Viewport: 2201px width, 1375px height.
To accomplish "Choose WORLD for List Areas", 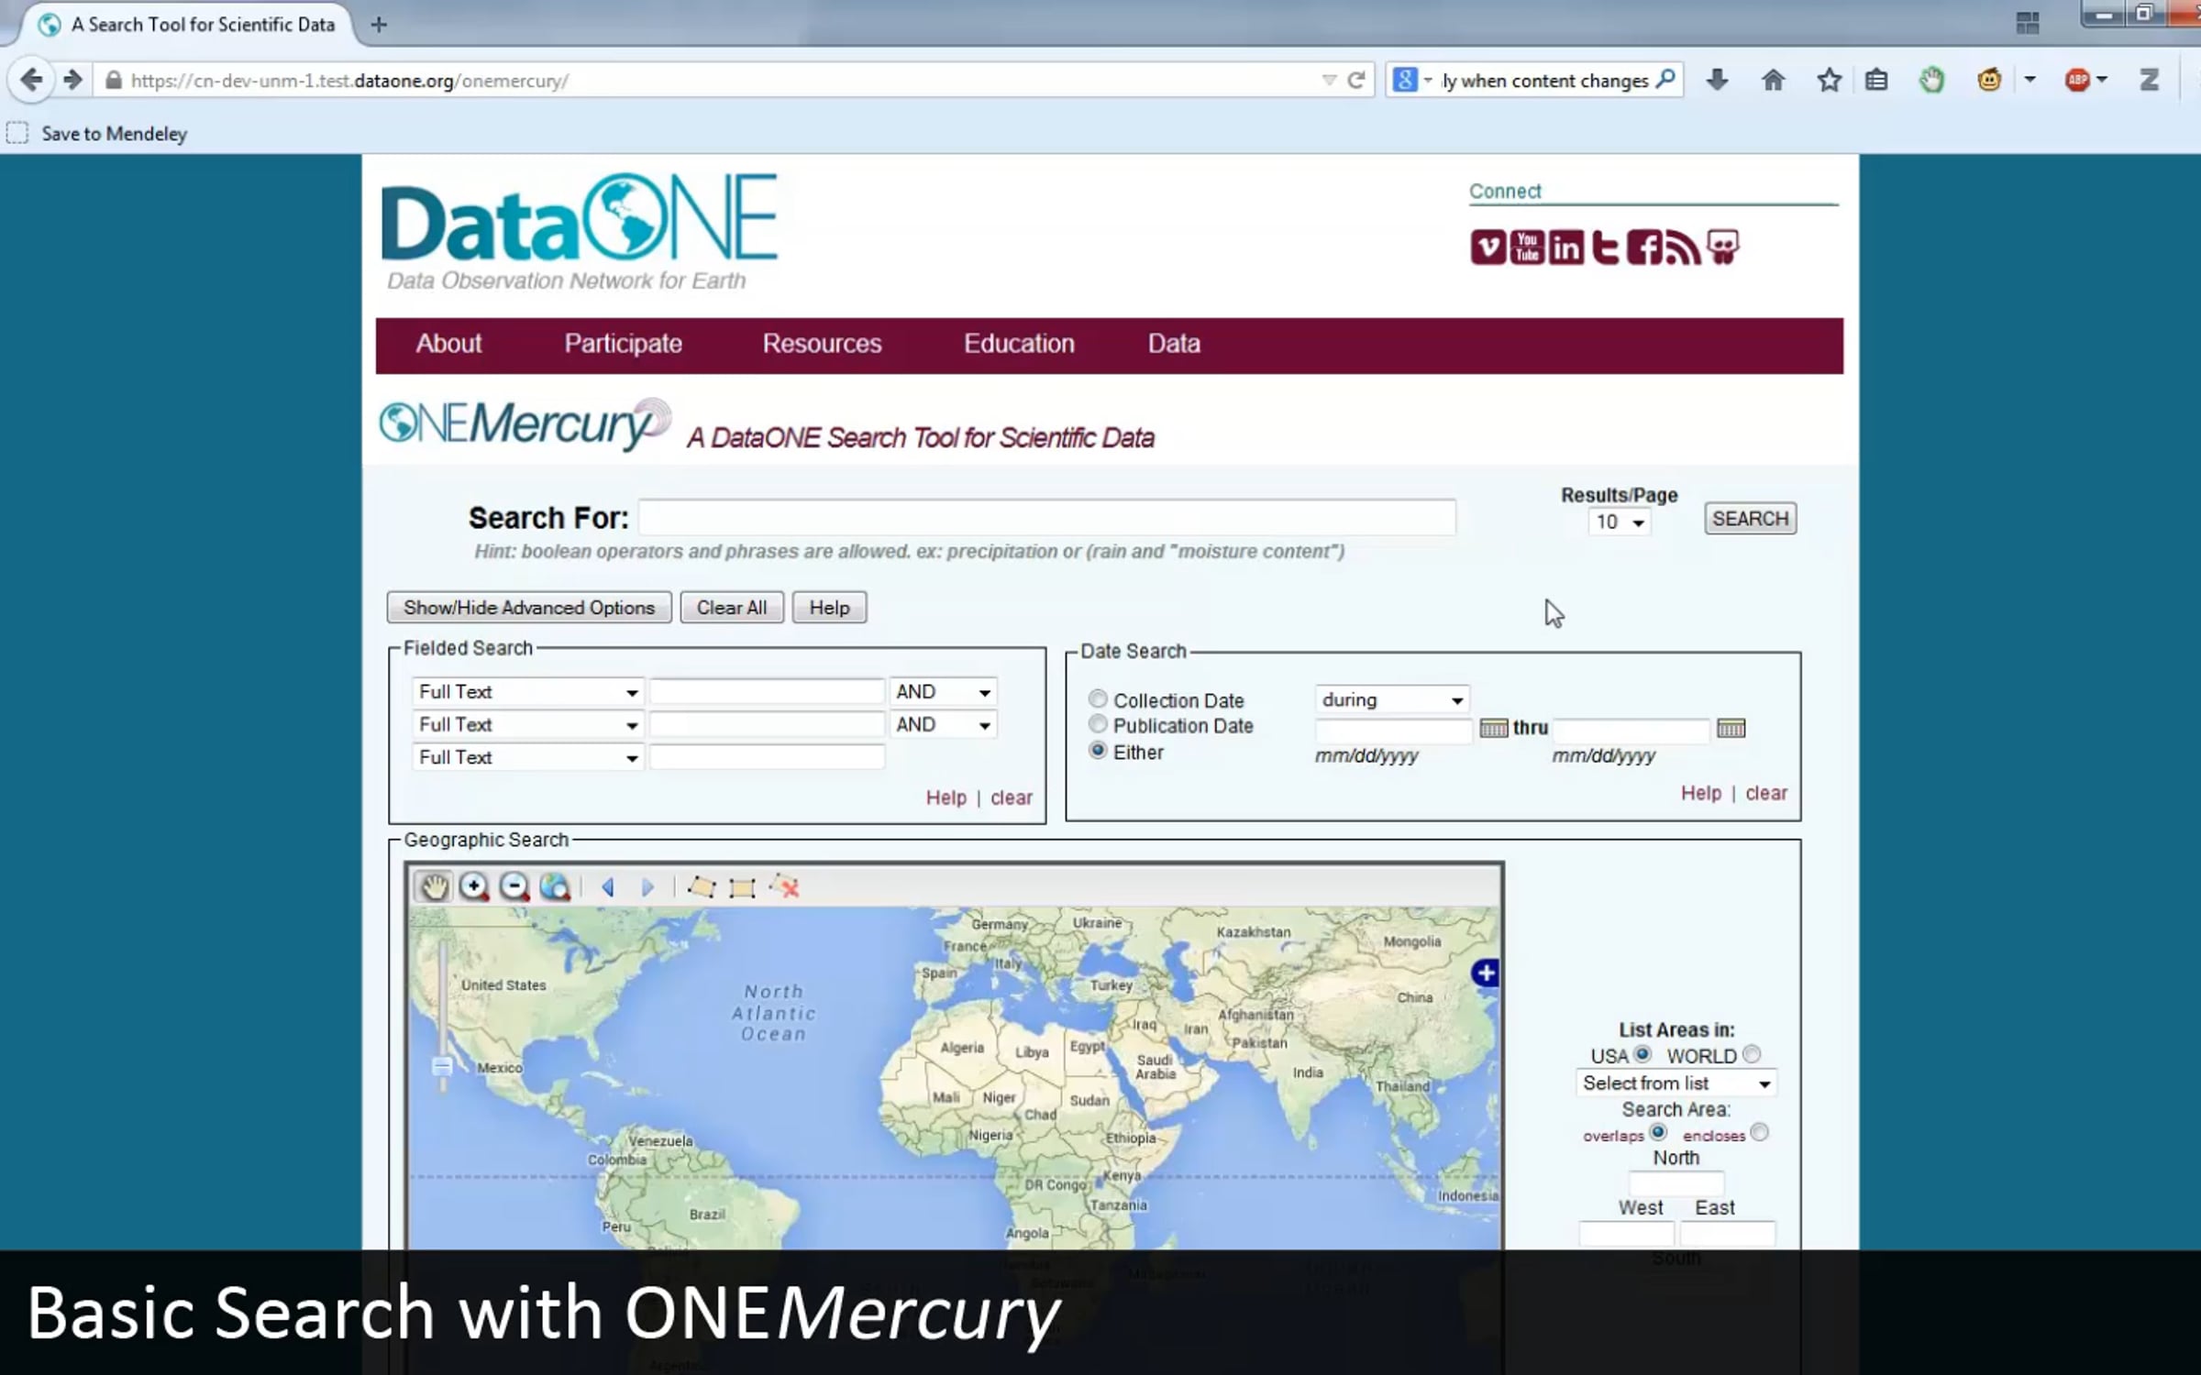I will [x=1752, y=1054].
